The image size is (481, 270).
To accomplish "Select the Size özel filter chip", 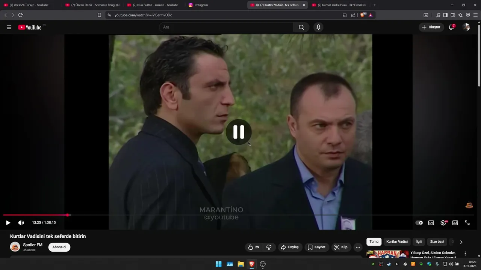I will click(437, 242).
